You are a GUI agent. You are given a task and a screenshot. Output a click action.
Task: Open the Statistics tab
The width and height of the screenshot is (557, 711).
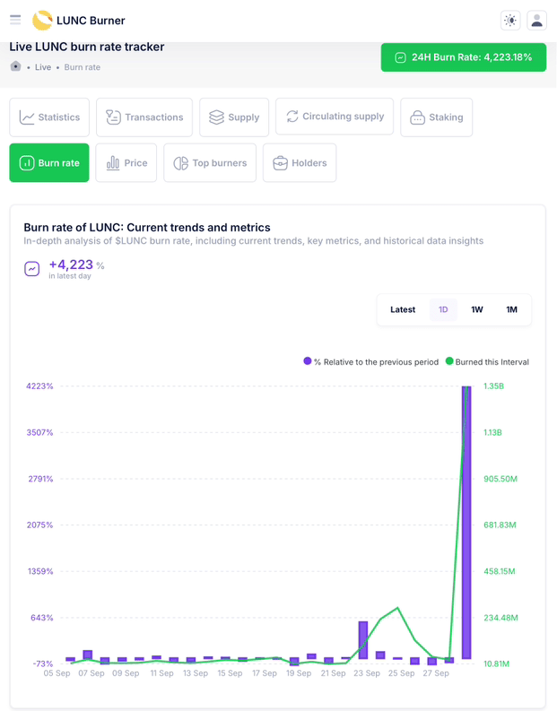[x=49, y=117]
